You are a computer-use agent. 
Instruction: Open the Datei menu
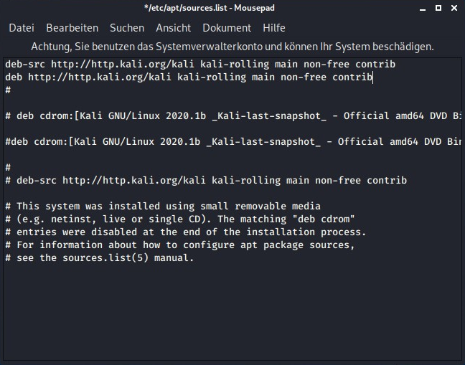click(22, 28)
